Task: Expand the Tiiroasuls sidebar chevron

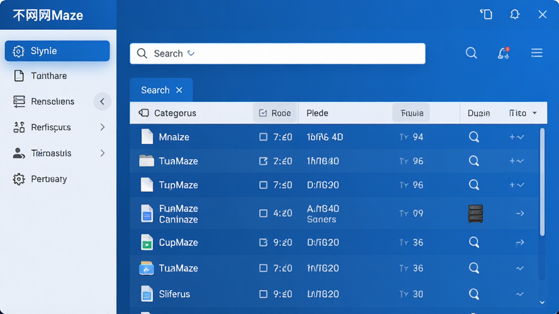Action: [102, 153]
